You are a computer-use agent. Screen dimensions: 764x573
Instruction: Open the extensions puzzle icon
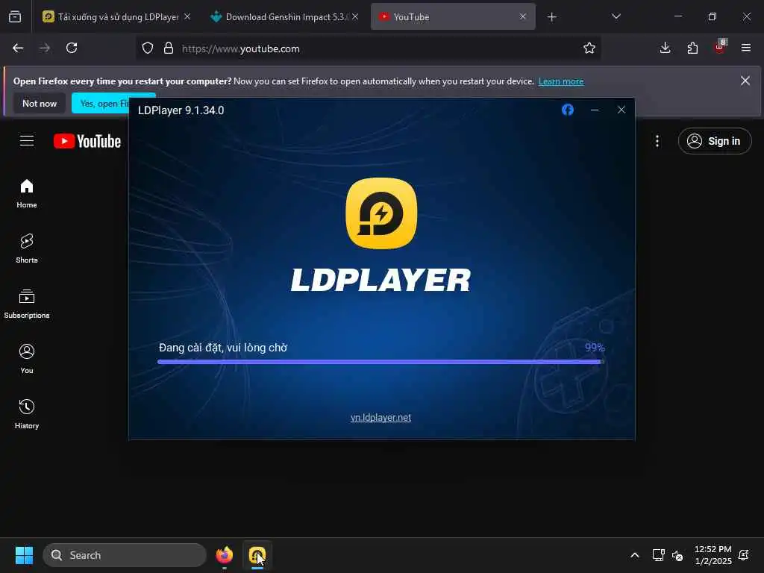click(x=692, y=48)
